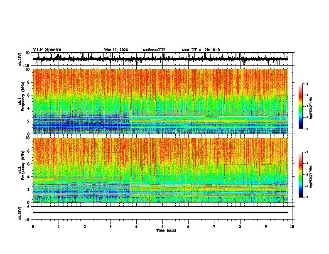Click the '-7' value on ch.1 colorbar
Screen dimensions: 329x254
coord(307,129)
